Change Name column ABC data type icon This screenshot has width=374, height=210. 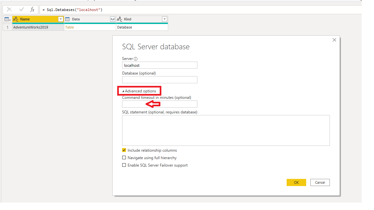pos(16,19)
